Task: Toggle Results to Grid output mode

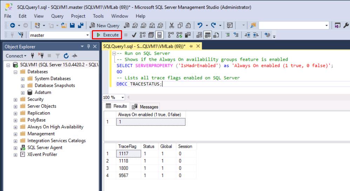Action: point(208,35)
